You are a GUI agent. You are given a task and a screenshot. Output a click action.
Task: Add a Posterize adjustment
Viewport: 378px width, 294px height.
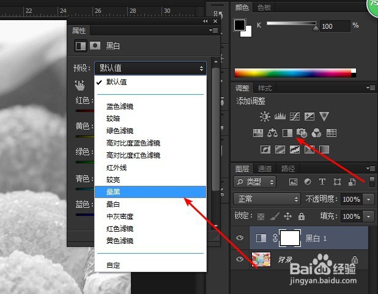pyautogui.click(x=280, y=149)
